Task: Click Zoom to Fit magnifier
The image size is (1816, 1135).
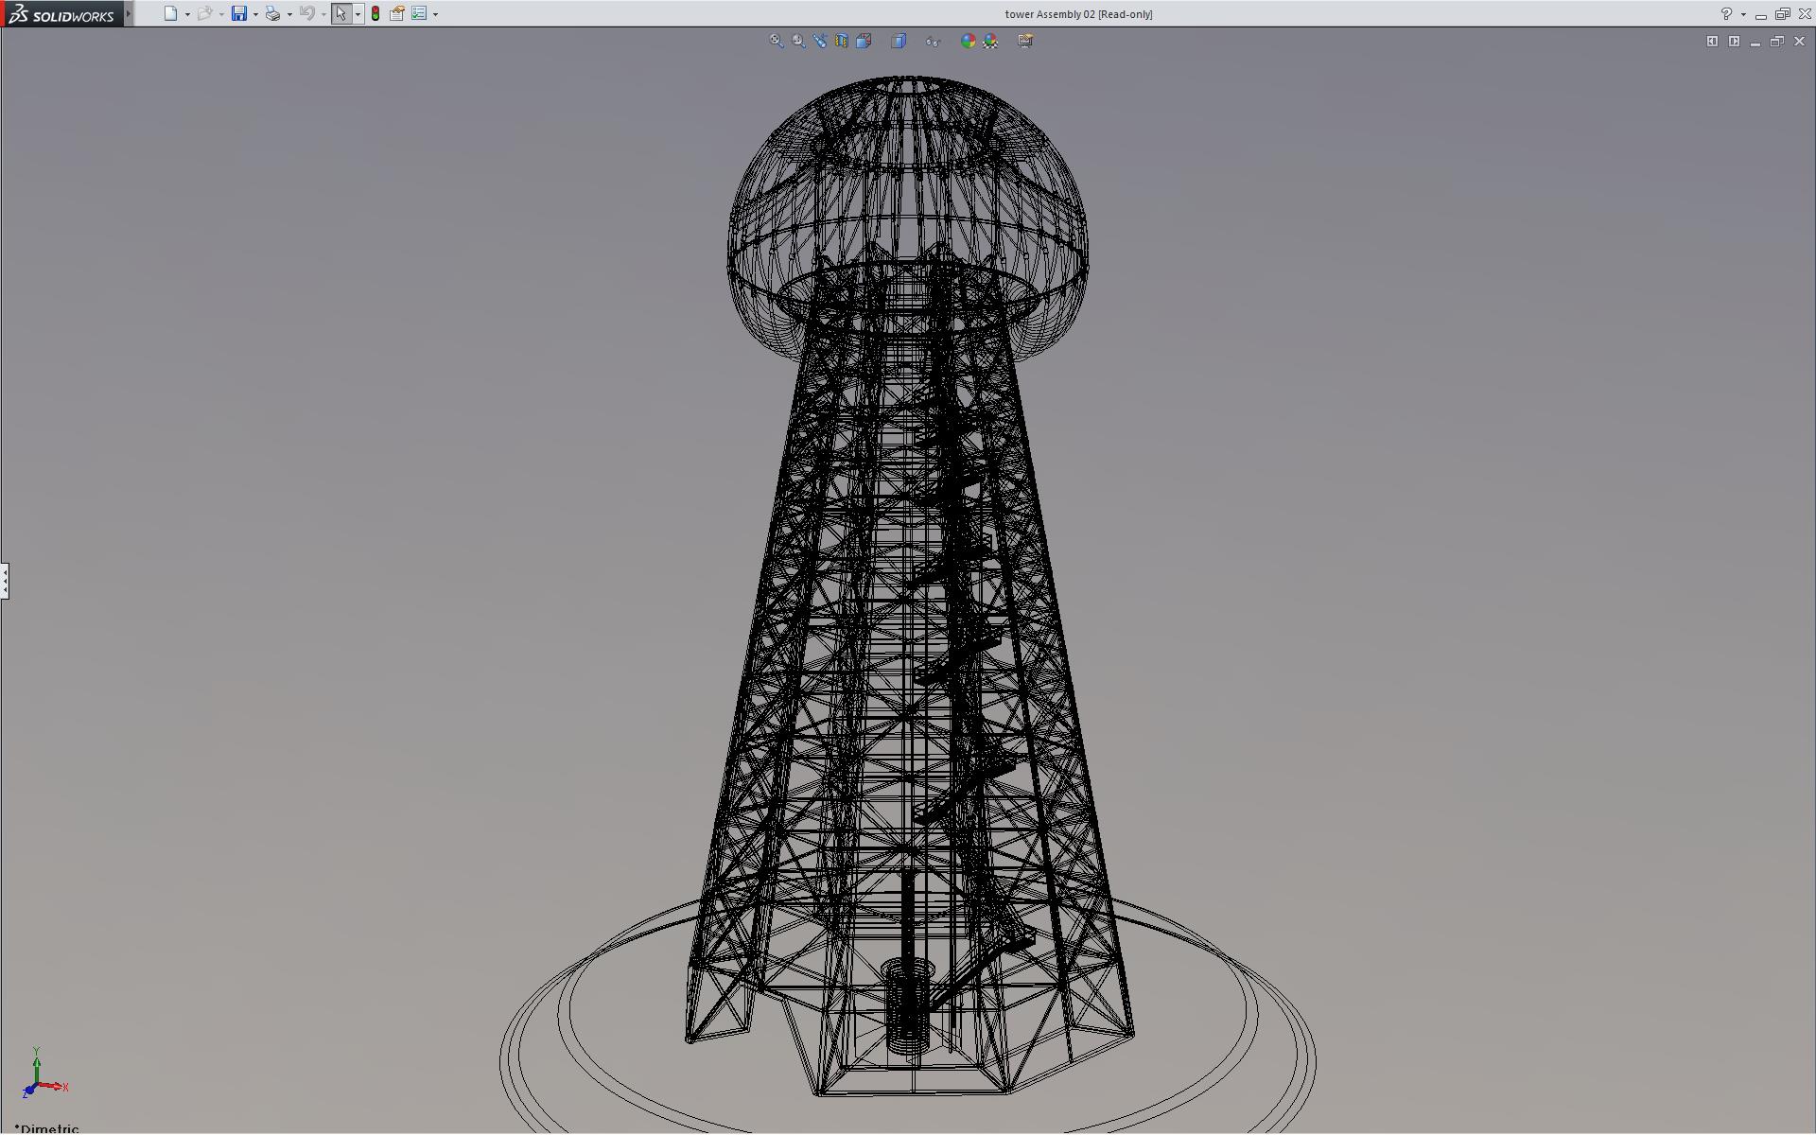Action: click(x=777, y=41)
